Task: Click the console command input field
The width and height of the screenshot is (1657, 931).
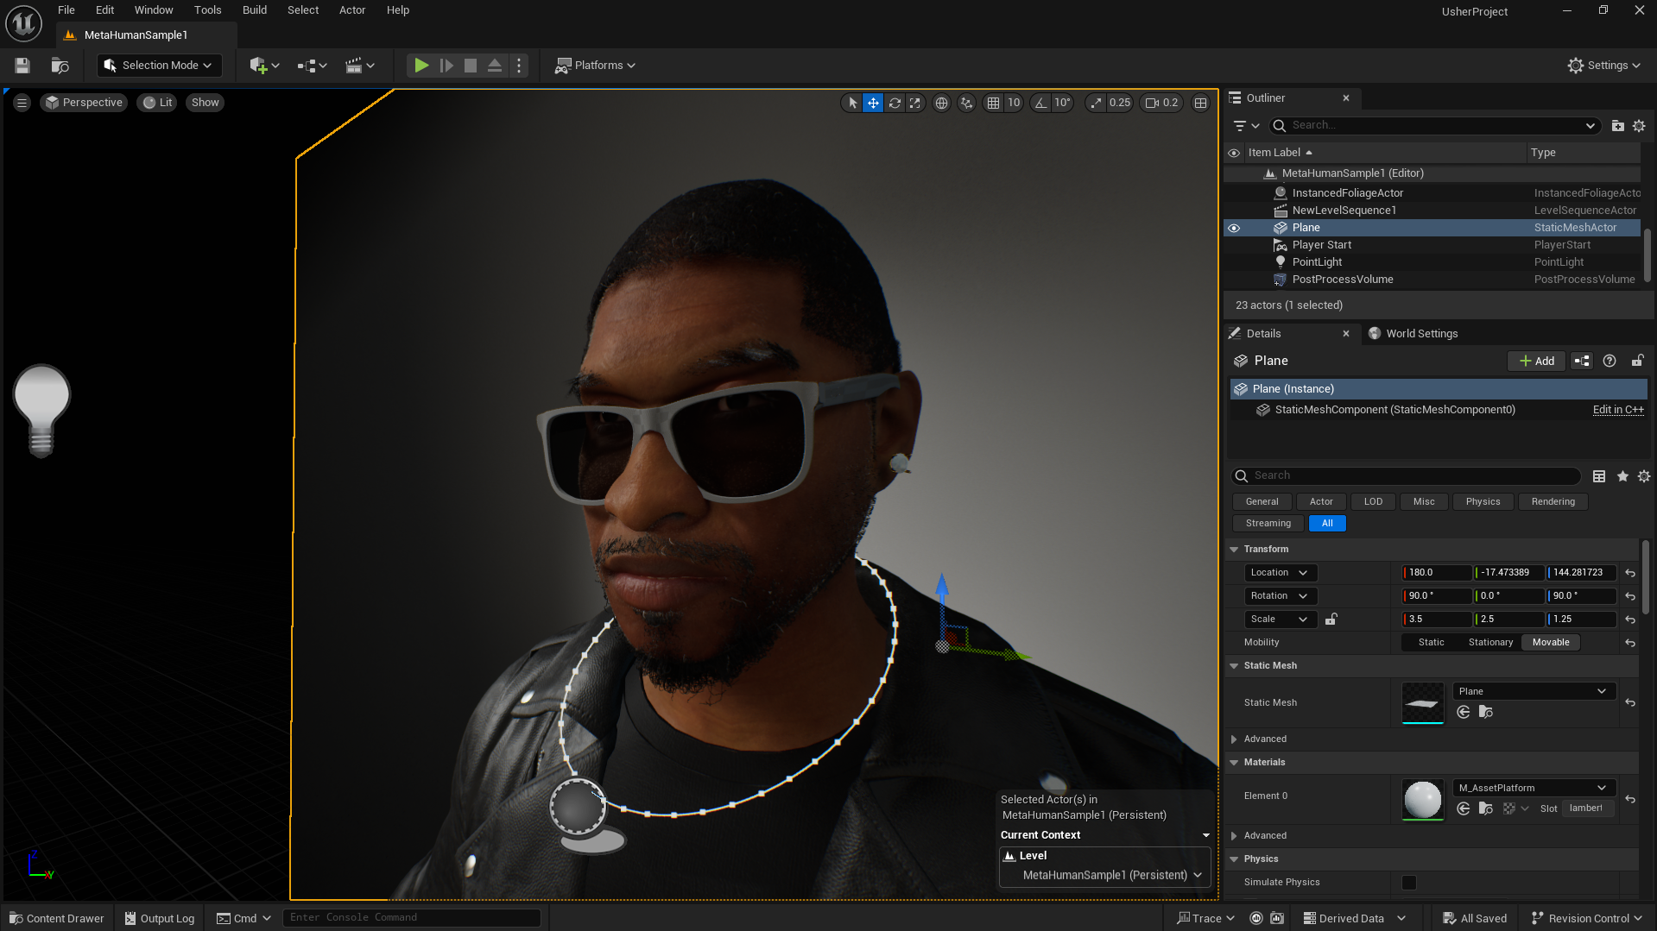Action: [413, 918]
